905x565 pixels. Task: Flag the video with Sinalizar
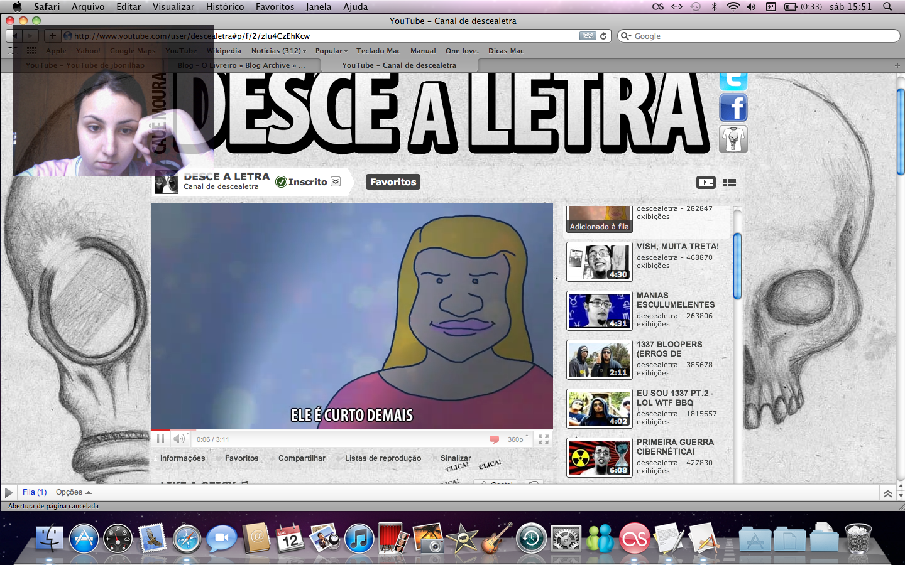tap(456, 458)
